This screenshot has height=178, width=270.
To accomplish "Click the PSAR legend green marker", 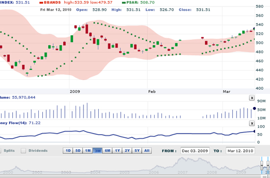I will point(124,2).
